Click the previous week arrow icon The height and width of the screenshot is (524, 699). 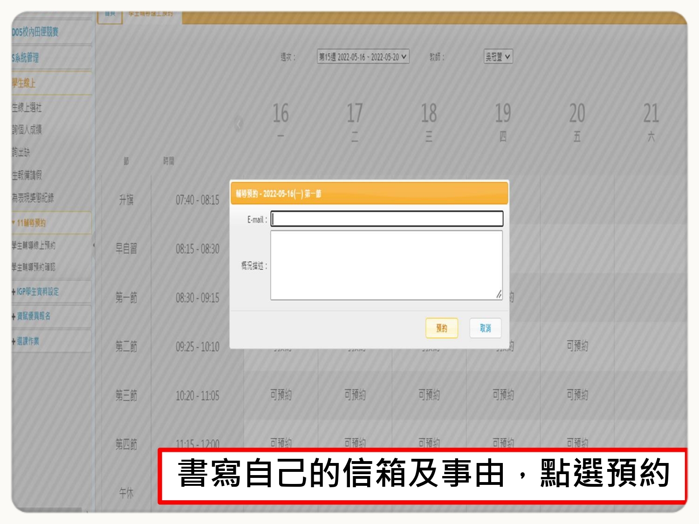(239, 124)
